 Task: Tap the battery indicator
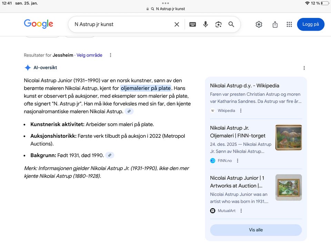pyautogui.click(x=325, y=3)
